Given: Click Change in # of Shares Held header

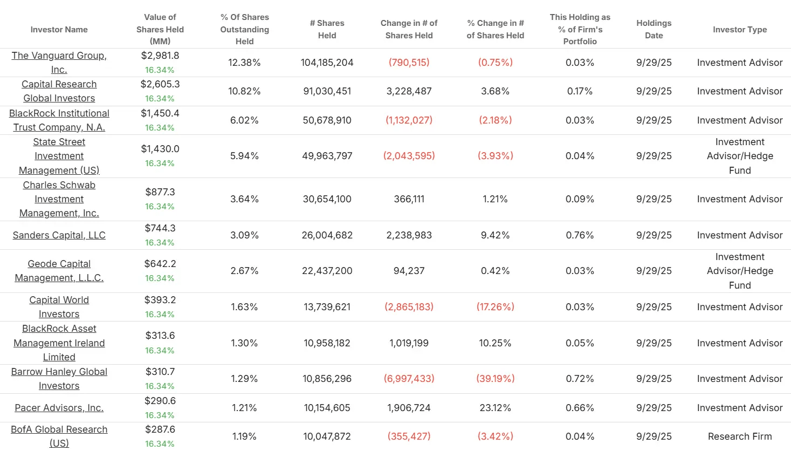Looking at the screenshot, I should [x=409, y=29].
